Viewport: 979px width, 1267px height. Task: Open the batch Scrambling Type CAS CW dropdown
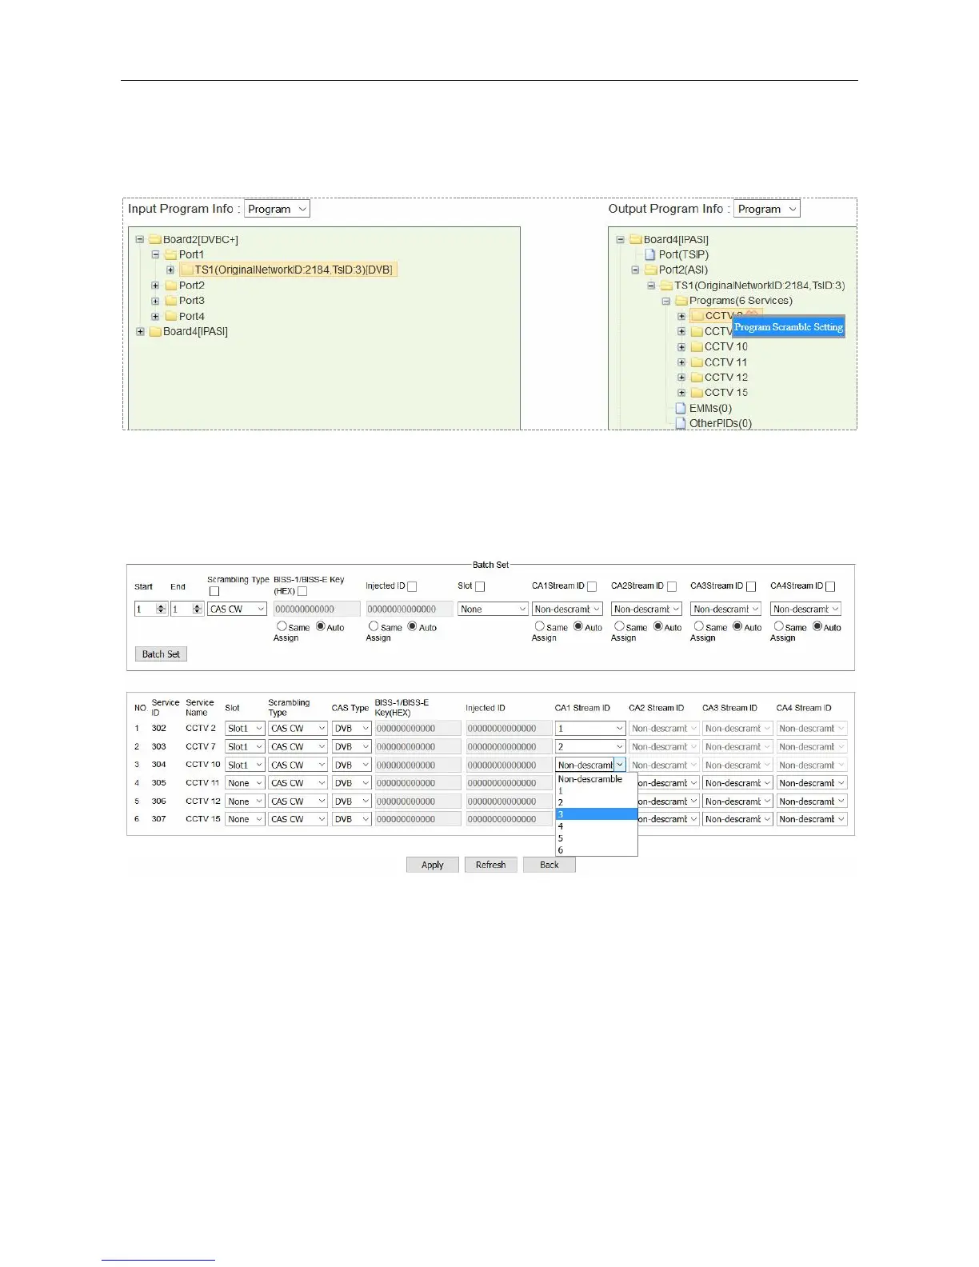(x=237, y=609)
